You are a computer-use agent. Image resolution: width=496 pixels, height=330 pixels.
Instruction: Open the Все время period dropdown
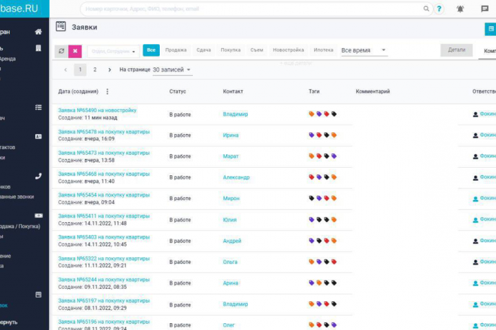(364, 50)
